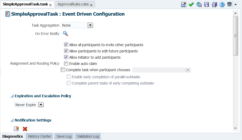
Task: Enable the auto claim checkbox
Action: (66, 63)
